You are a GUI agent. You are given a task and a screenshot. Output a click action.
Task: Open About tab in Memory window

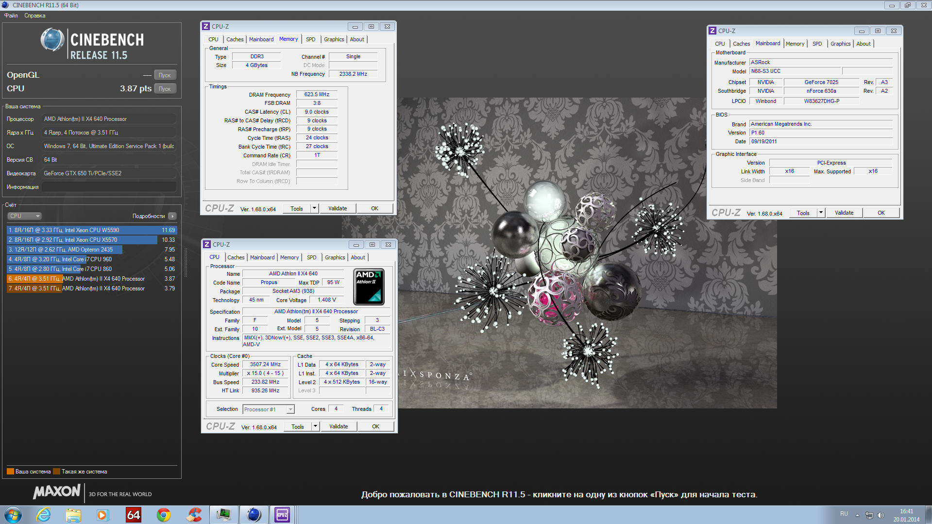tap(357, 39)
